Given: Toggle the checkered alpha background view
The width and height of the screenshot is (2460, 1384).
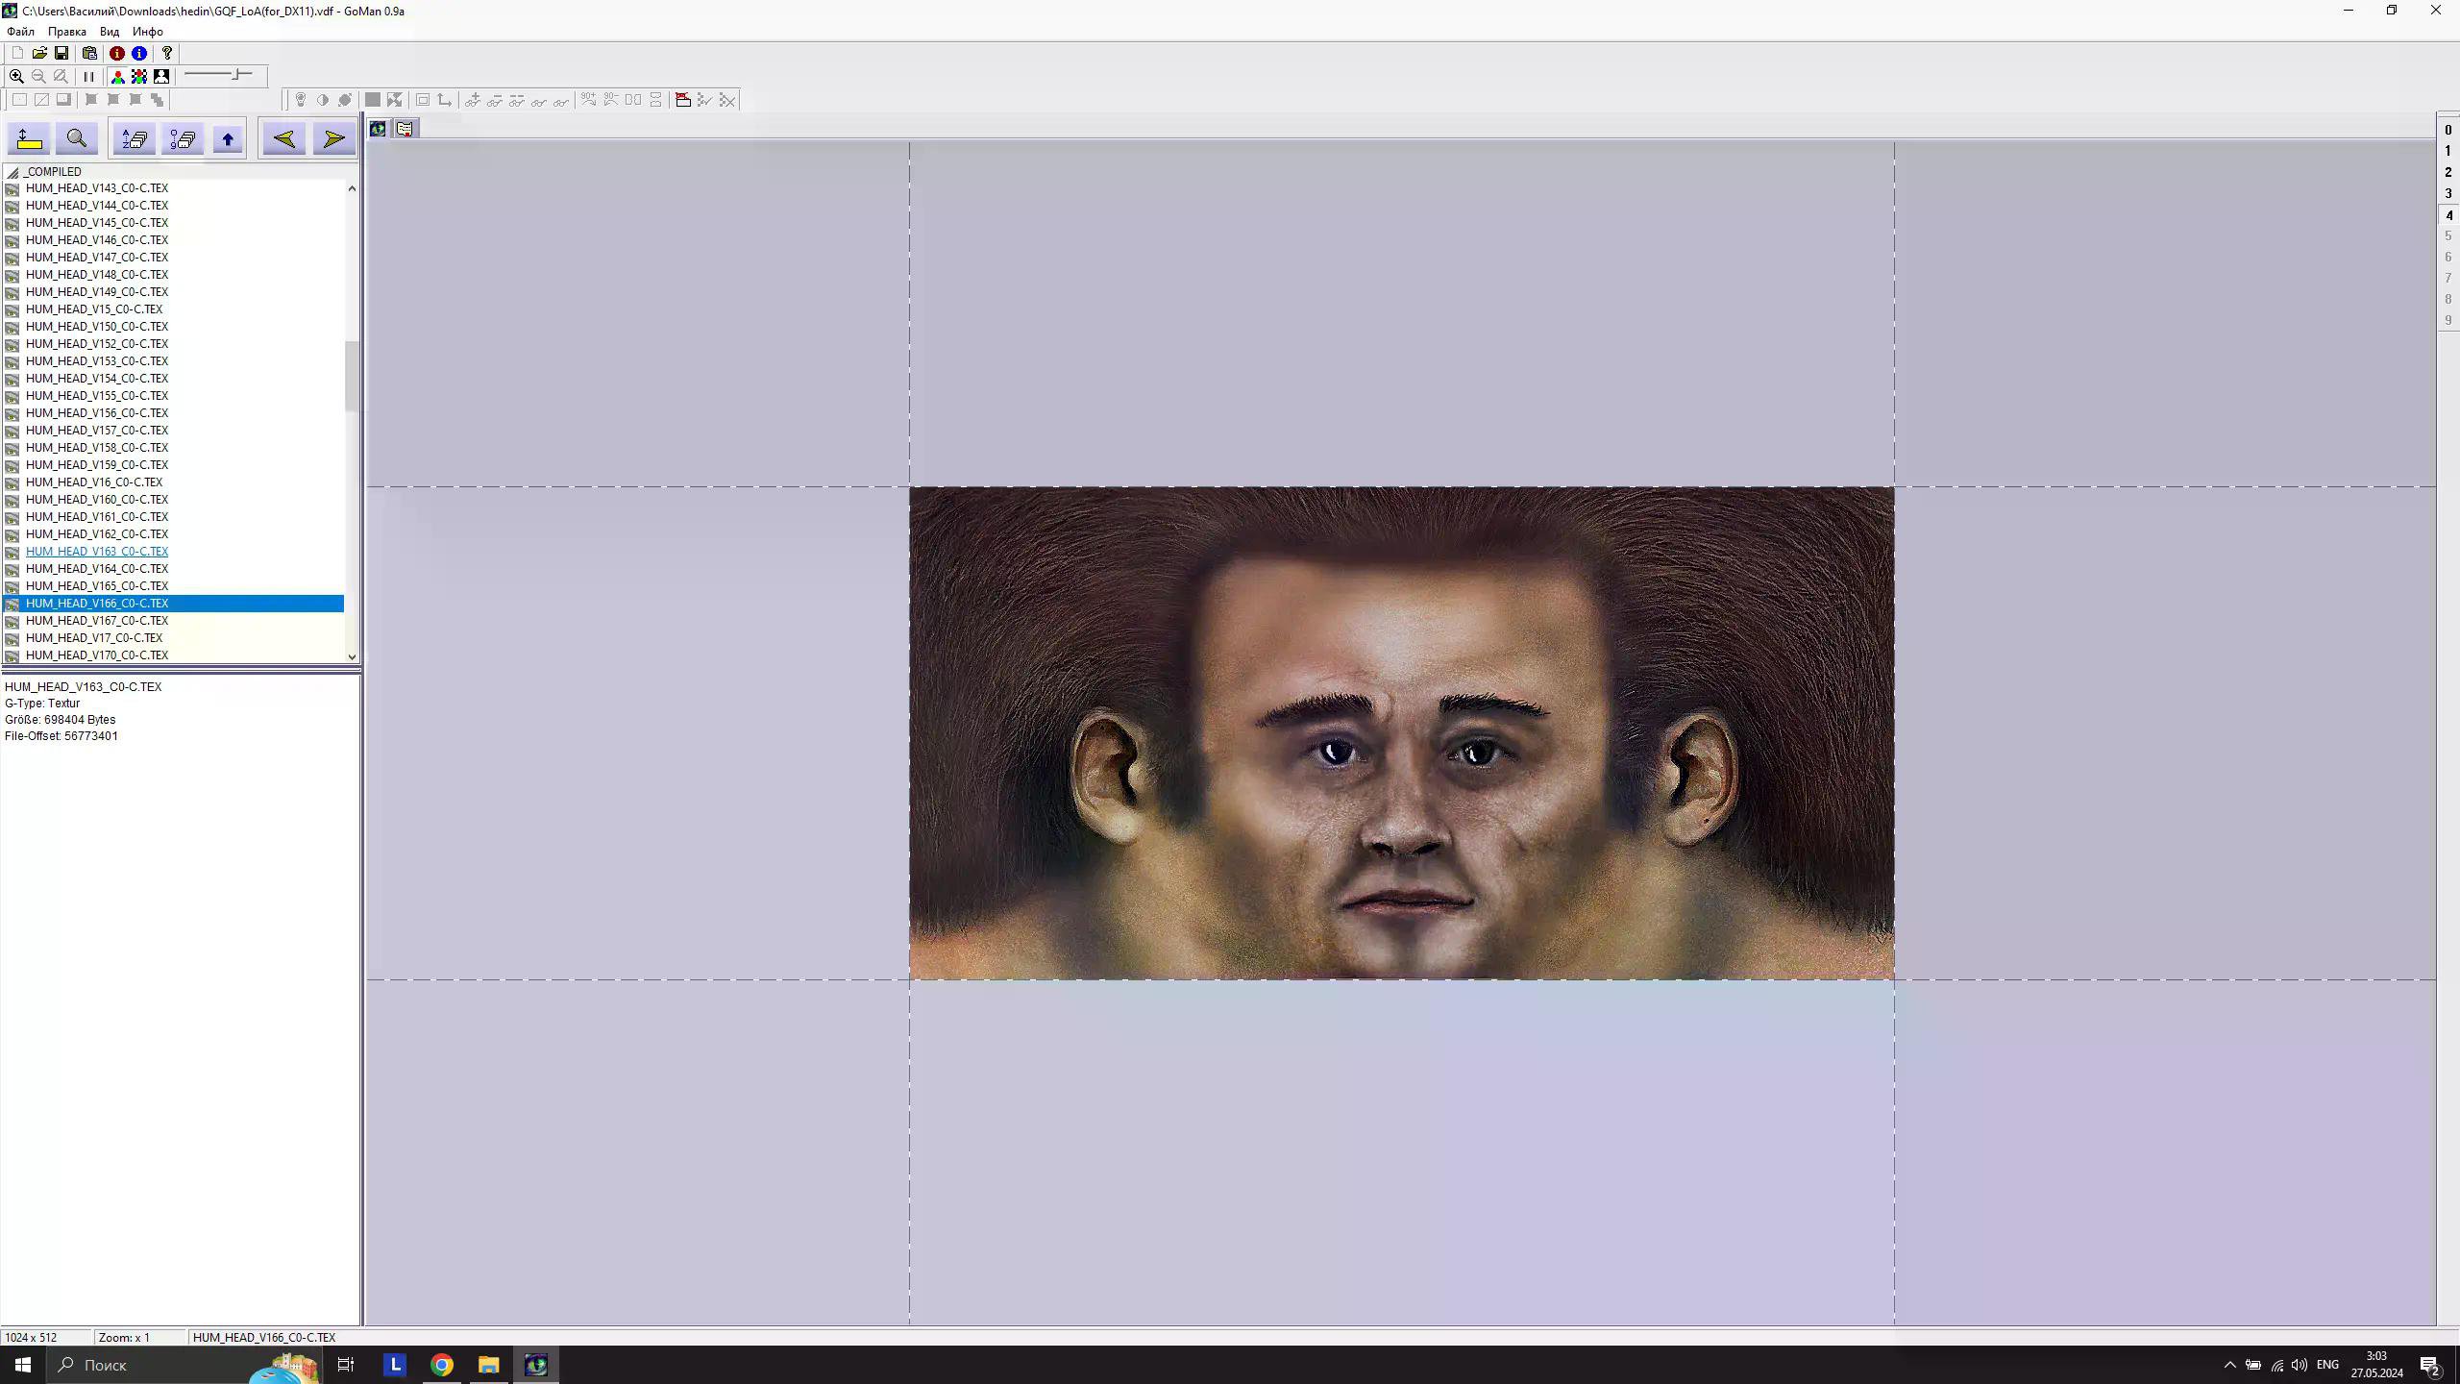Looking at the screenshot, I should [x=139, y=76].
